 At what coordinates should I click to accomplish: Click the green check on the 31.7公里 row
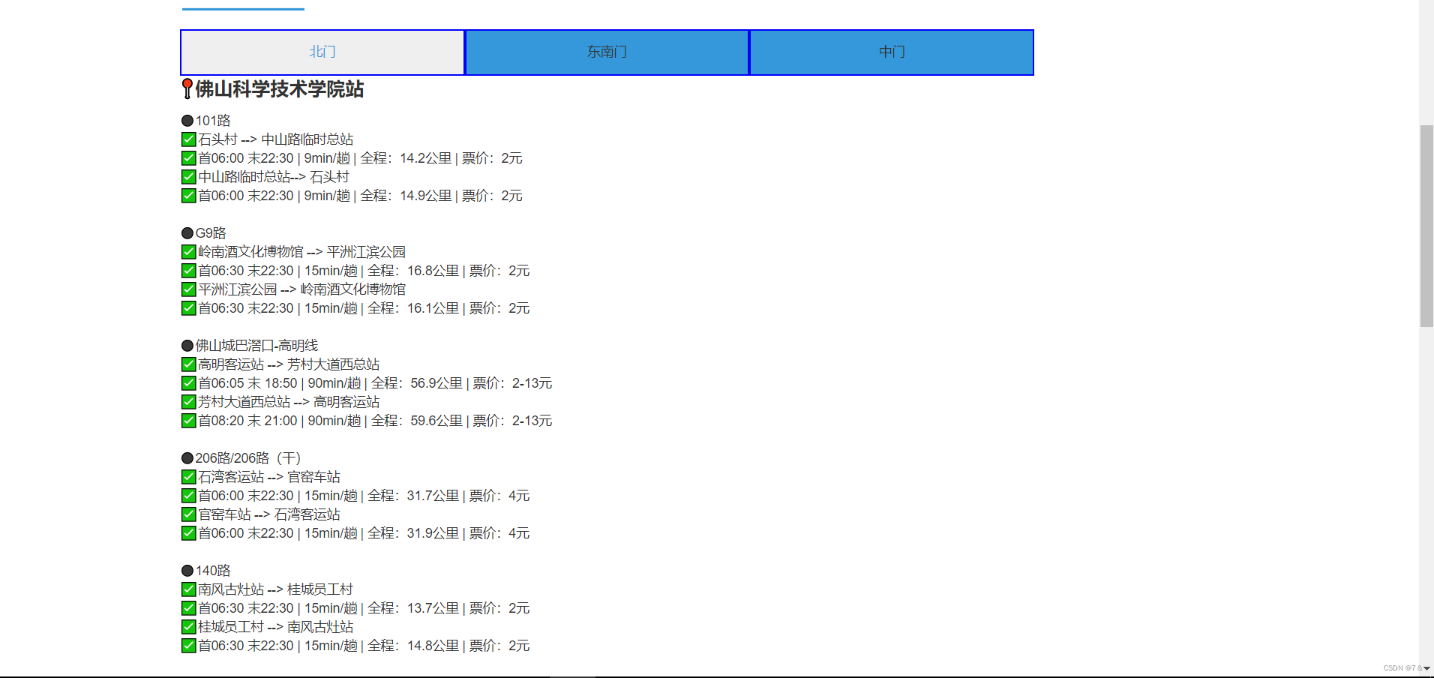pos(189,496)
